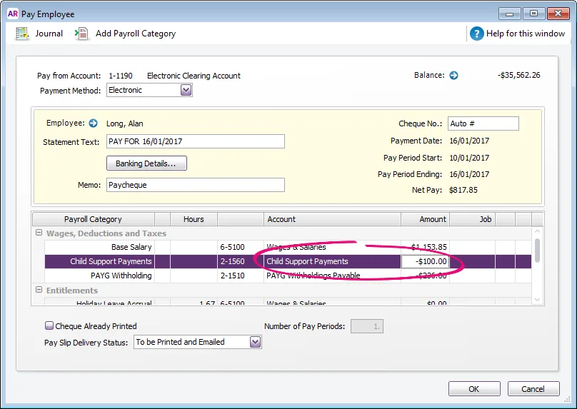
Task: Click the Pay Period Ending date 16/01/2017
Action: pos(469,174)
